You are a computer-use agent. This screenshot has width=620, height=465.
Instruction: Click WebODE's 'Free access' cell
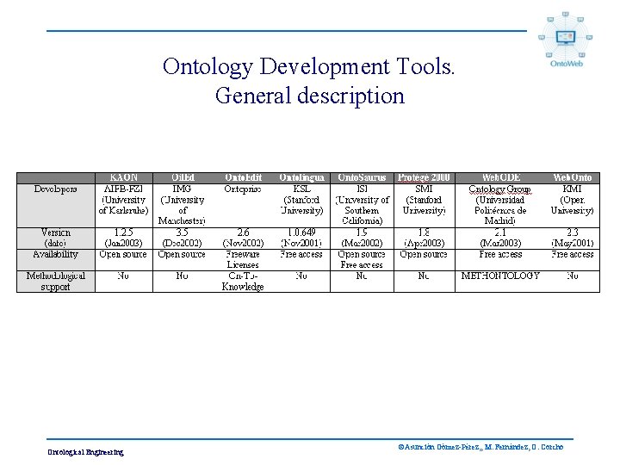point(500,260)
